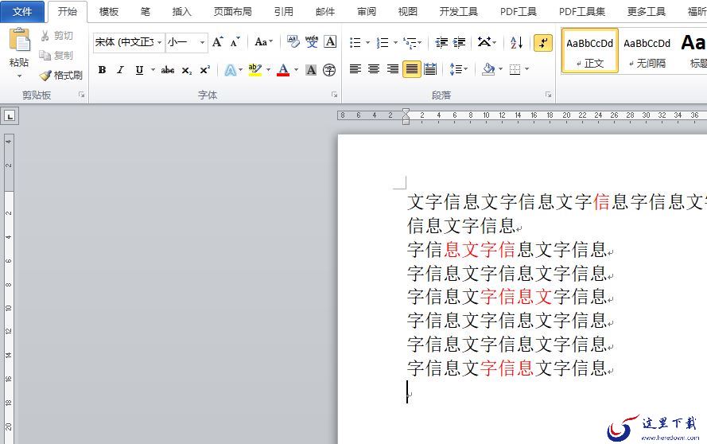Open the 文件 (File) tab
This screenshot has height=444, width=707.
[22, 12]
